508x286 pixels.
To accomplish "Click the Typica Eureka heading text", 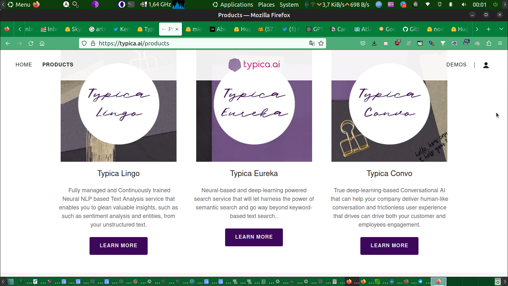I will pyautogui.click(x=254, y=174).
